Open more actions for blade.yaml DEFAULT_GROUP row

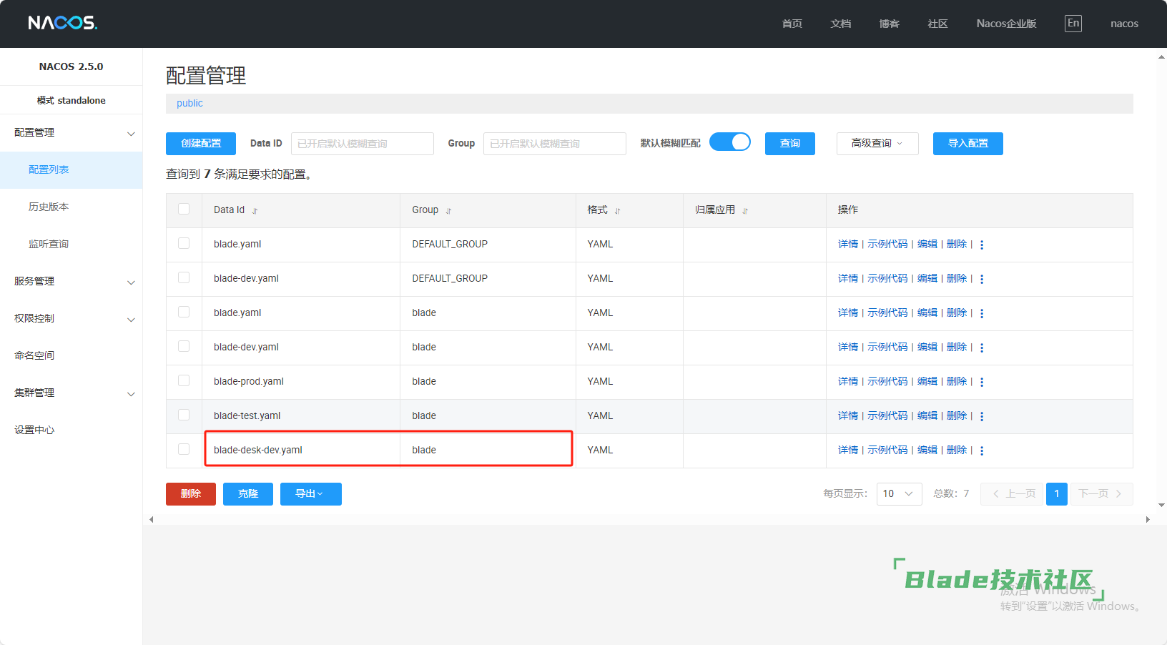click(x=982, y=245)
